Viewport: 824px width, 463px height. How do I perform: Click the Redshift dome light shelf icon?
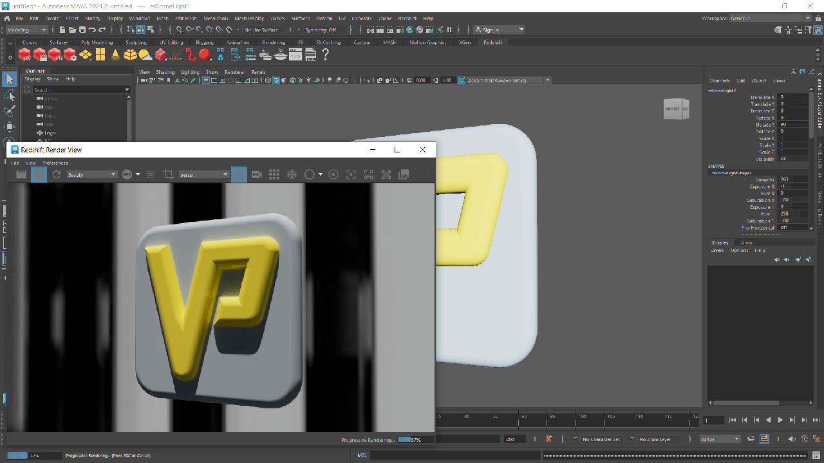coord(131,55)
